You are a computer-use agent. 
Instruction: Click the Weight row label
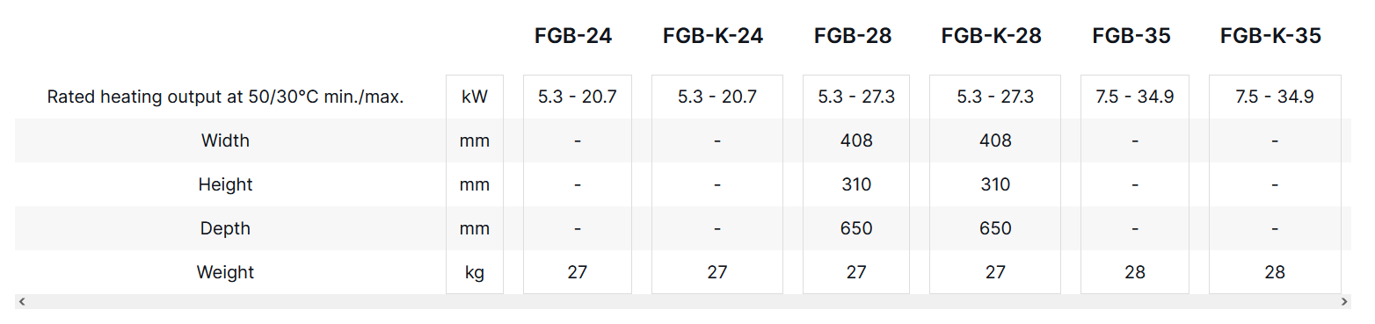coord(225,272)
